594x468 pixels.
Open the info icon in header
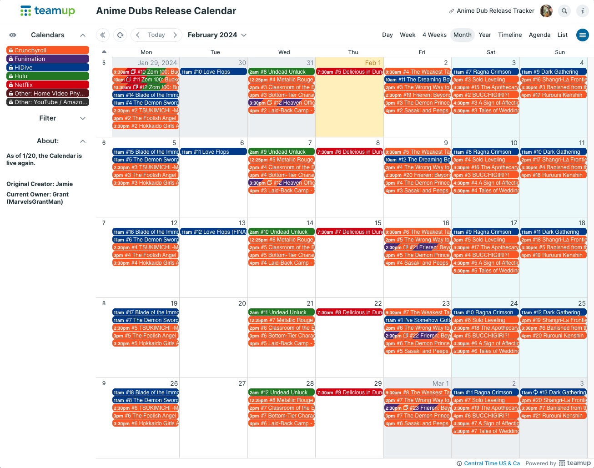pos(583,11)
